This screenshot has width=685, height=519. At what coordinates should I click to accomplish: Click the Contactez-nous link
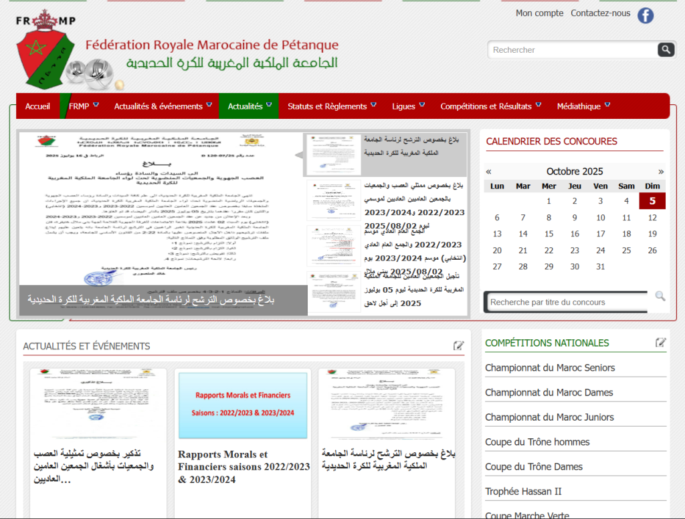[x=600, y=13]
